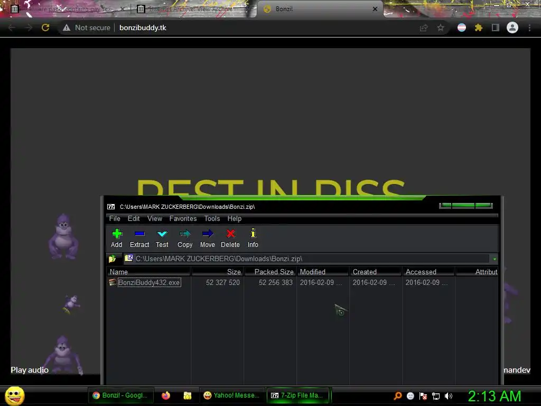Sort by the Size column header
Viewport: 541px width, 406px height.
pyautogui.click(x=217, y=272)
